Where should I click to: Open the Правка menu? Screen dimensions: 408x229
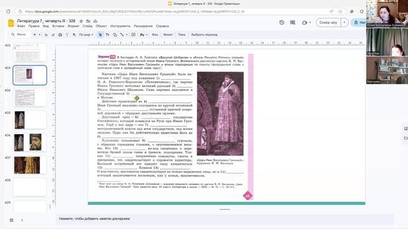click(x=34, y=26)
